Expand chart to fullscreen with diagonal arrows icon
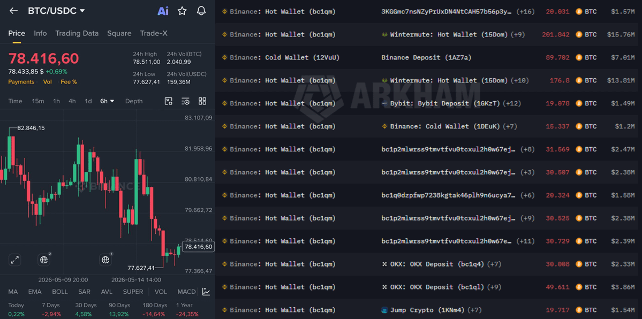Viewport: 642px width, 319px height. pyautogui.click(x=15, y=260)
